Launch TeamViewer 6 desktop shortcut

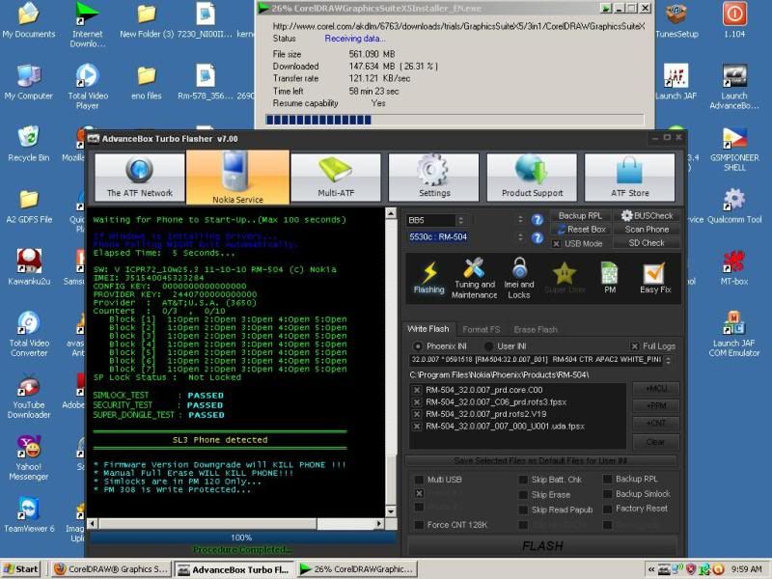29,514
